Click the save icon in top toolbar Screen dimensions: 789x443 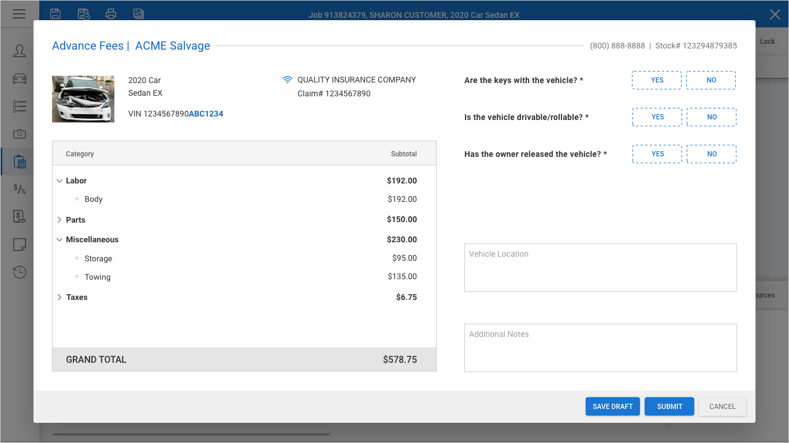click(55, 14)
